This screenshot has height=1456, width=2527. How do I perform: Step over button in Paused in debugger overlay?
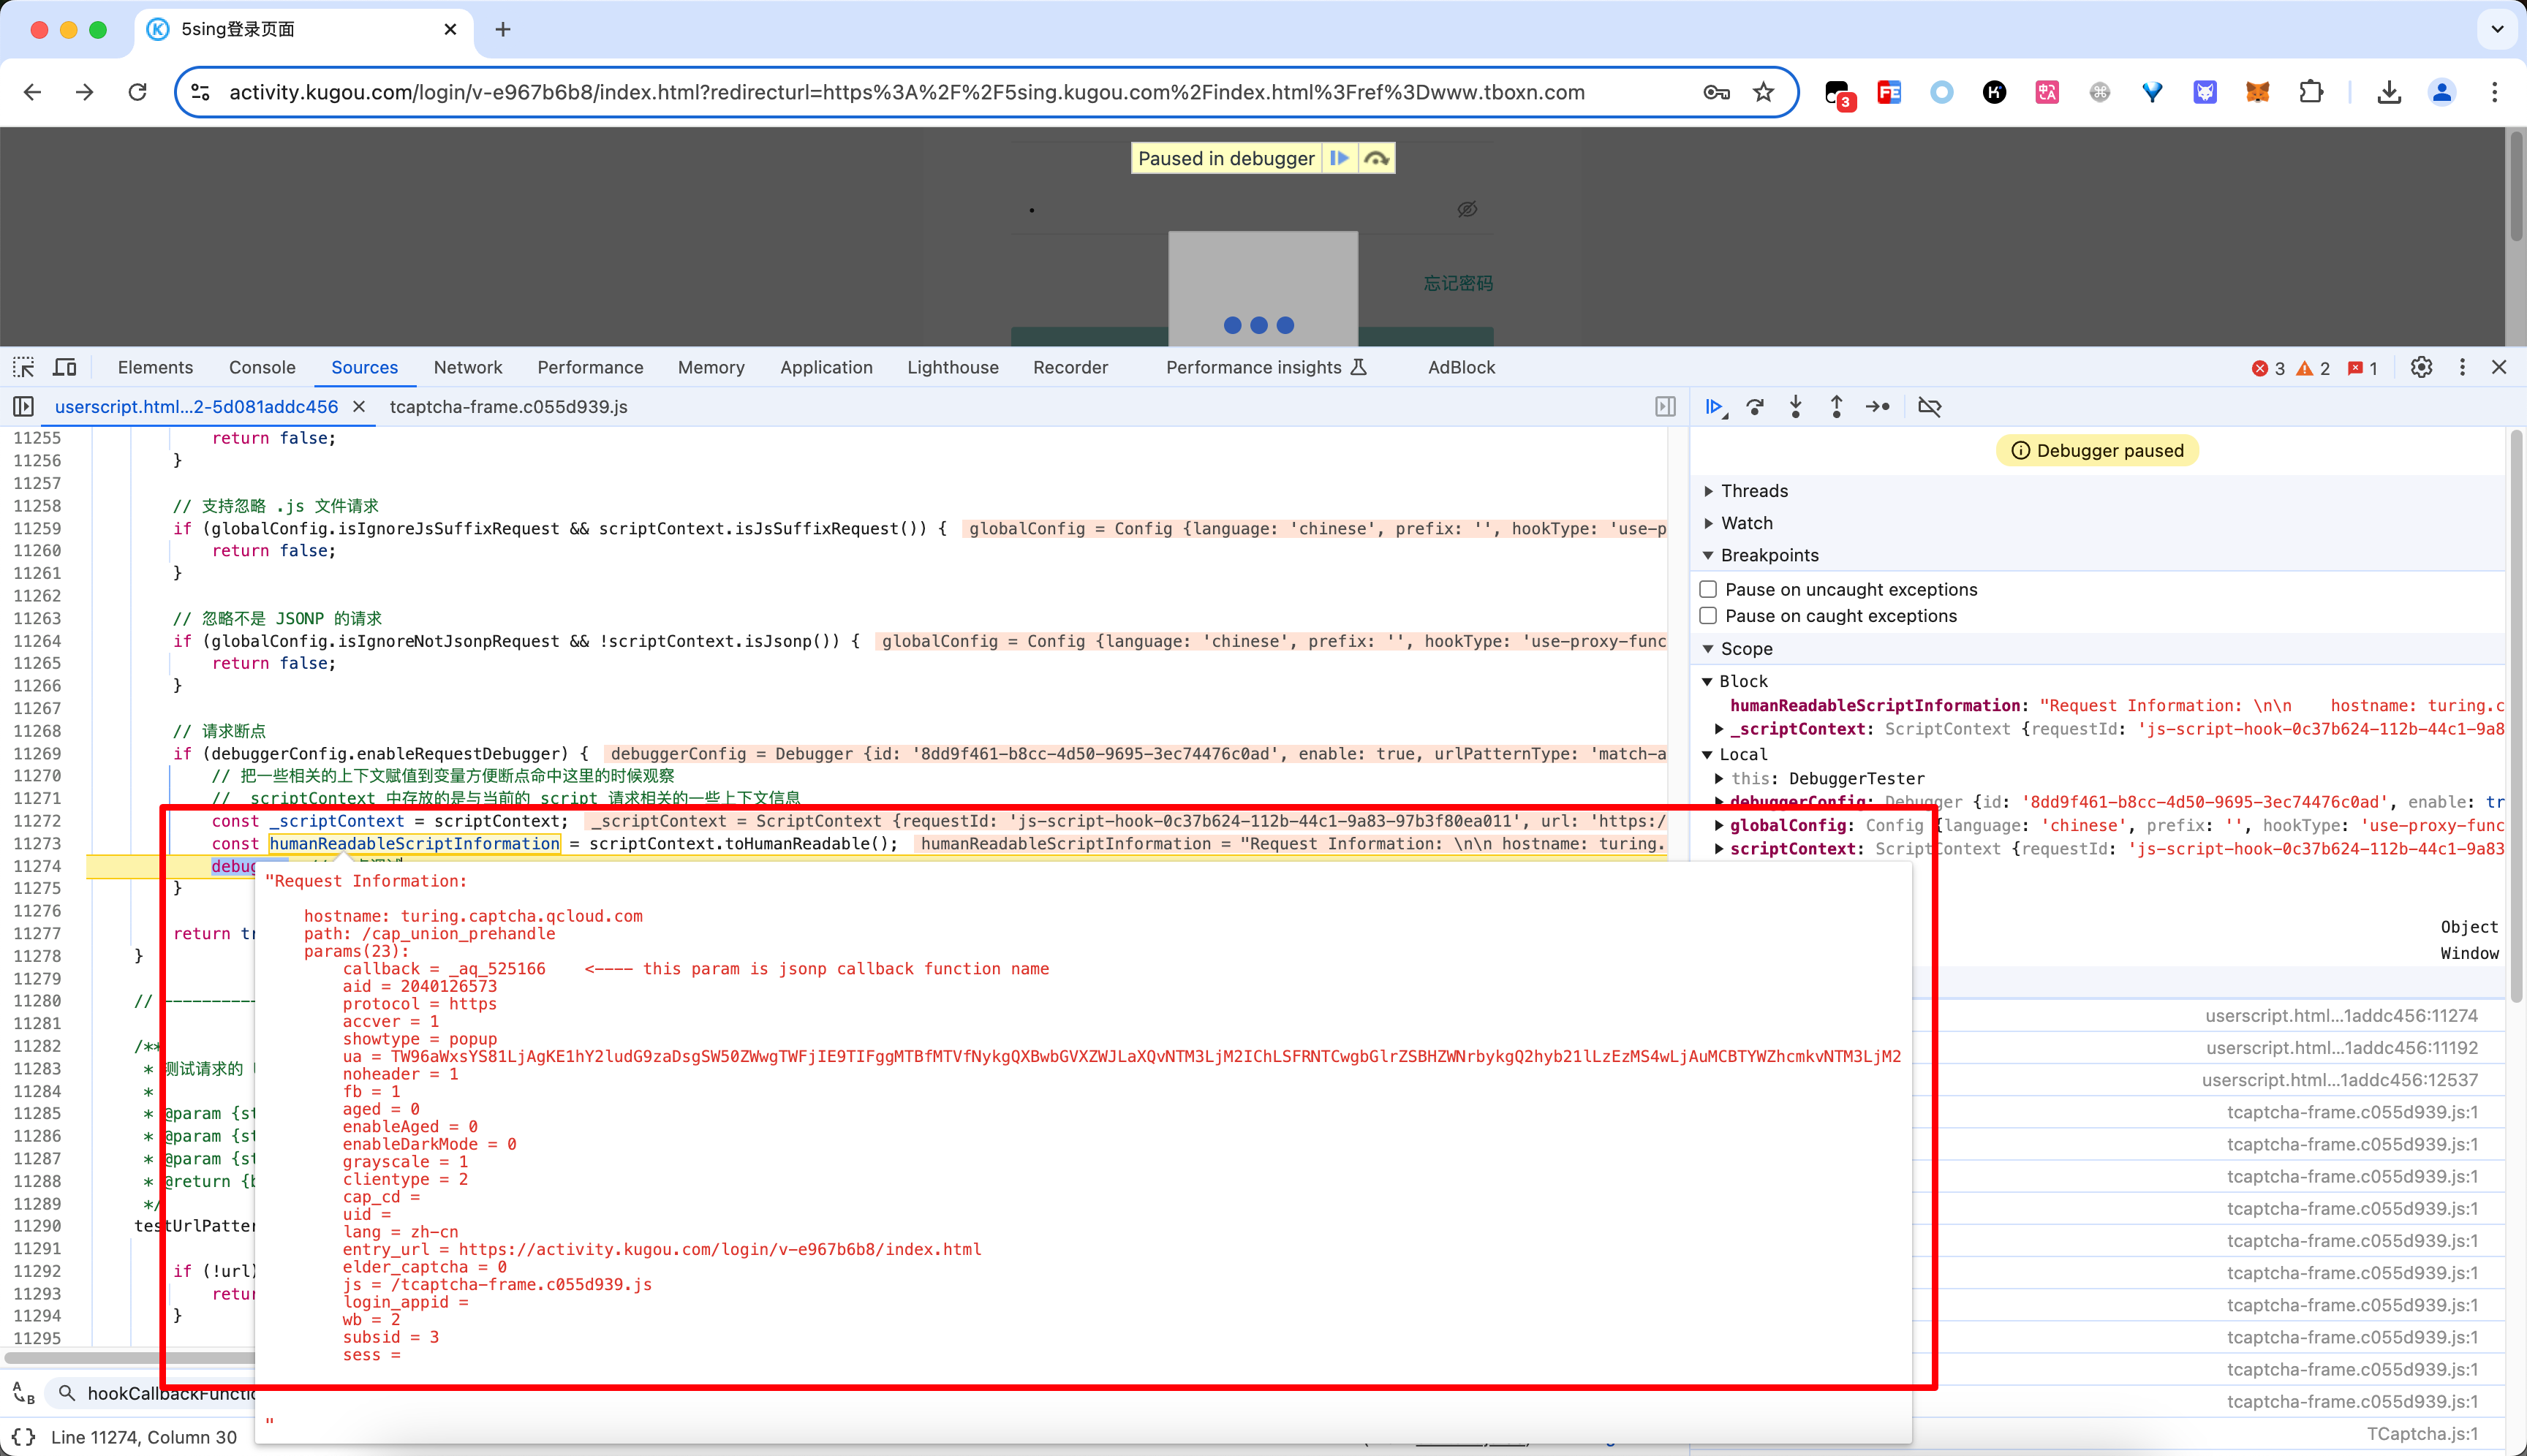coord(1377,158)
